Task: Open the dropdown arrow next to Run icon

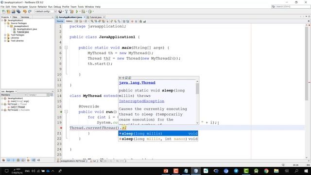Action: pyautogui.click(x=80, y=12)
